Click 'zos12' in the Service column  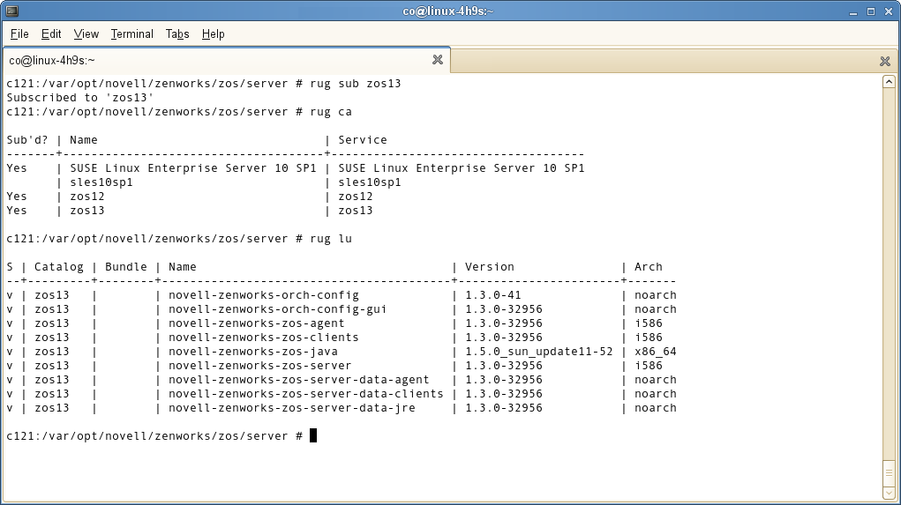[355, 197]
